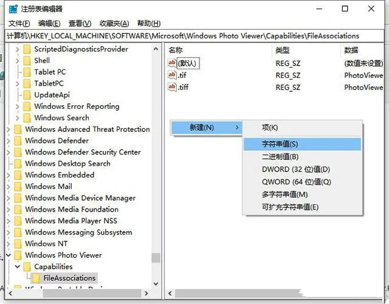The width and height of the screenshot is (389, 304).
Task: Collapse the Windows Photo Viewer node
Action: click(8, 255)
